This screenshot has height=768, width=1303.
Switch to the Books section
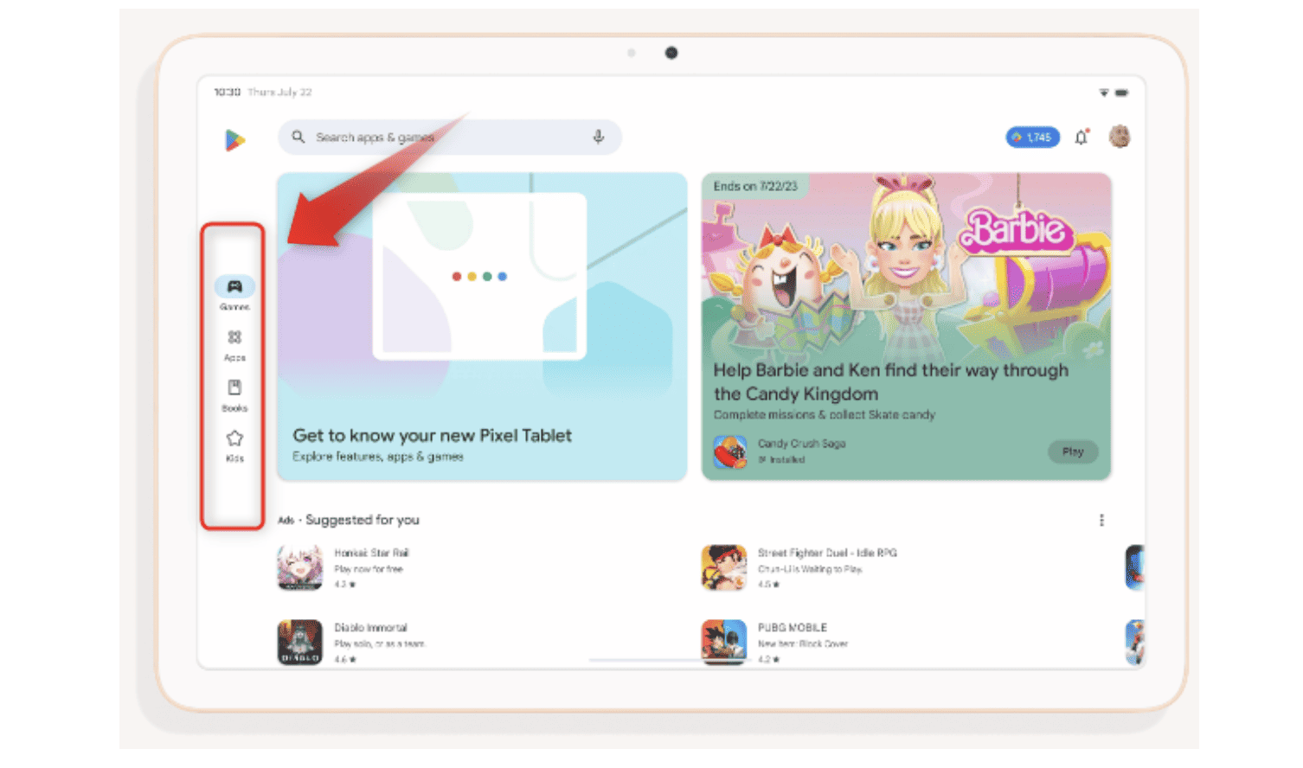click(234, 395)
